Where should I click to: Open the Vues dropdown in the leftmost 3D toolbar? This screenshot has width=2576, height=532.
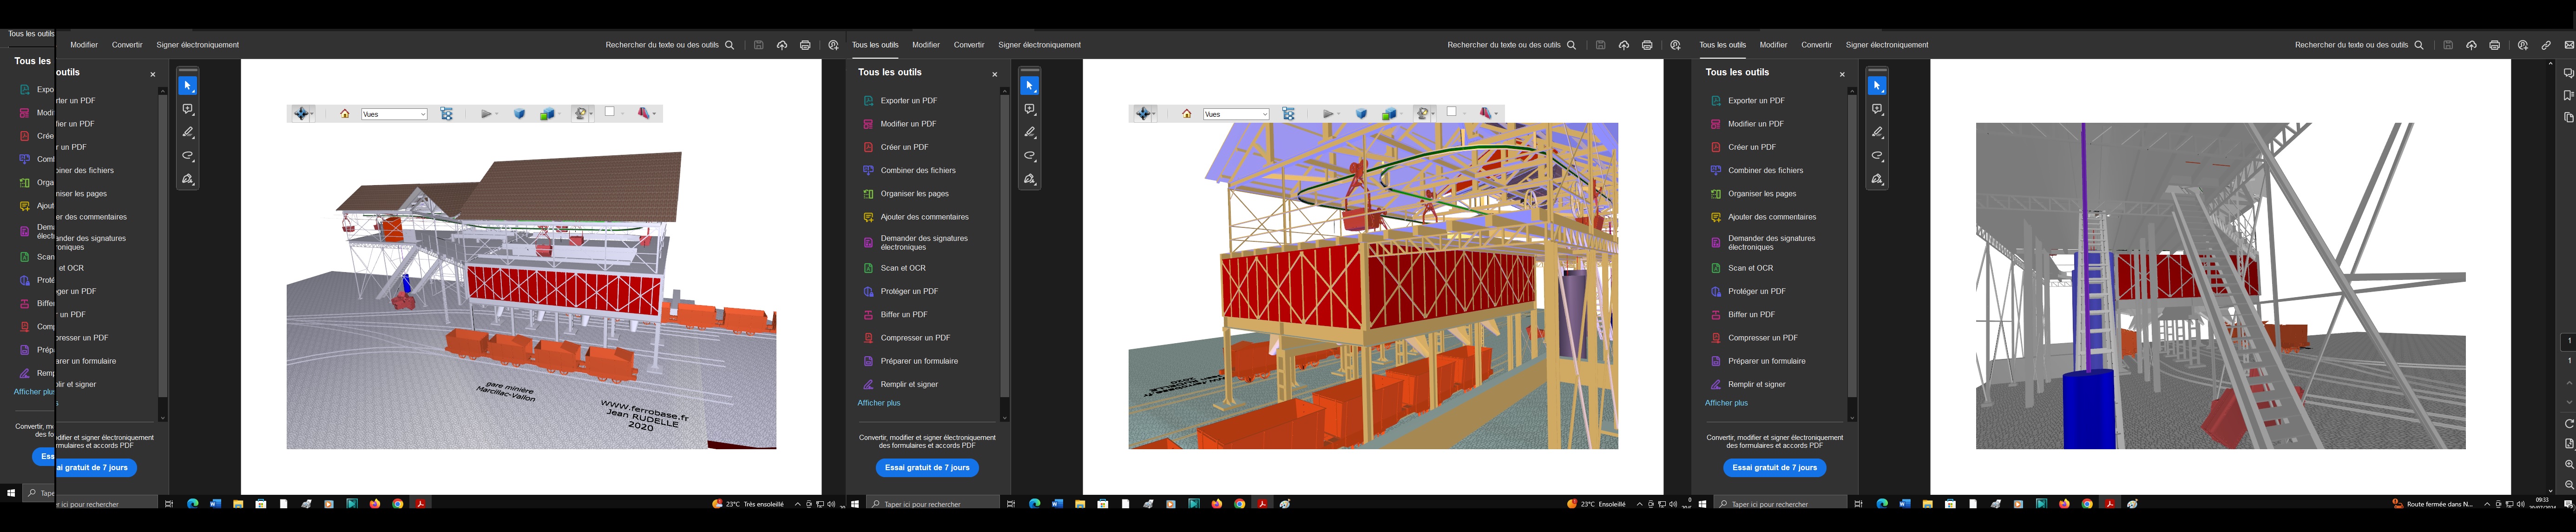click(394, 114)
